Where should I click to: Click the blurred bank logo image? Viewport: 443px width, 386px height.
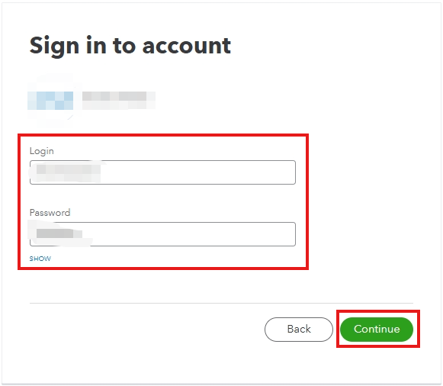pyautogui.click(x=51, y=101)
